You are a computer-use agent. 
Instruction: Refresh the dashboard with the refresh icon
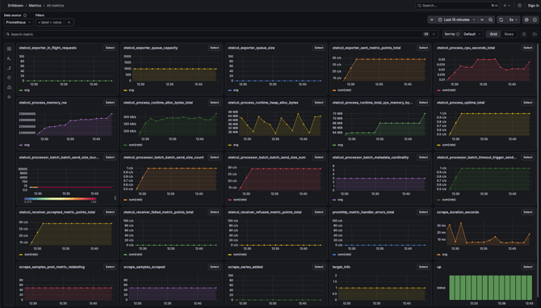tap(501, 19)
